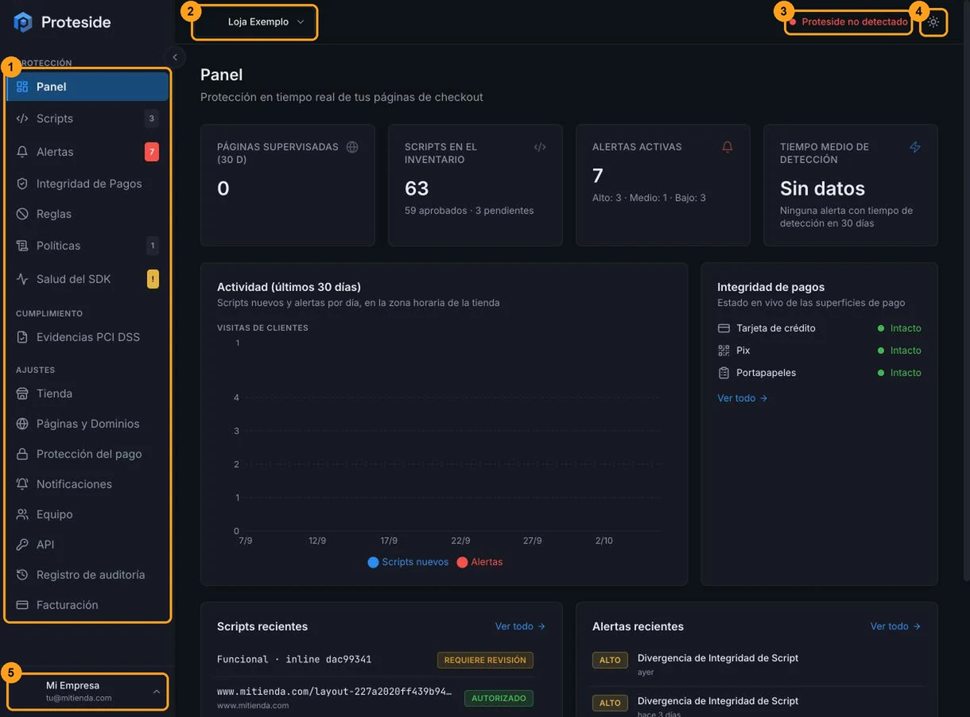Click Ver todo in Integridad de pagos

pyautogui.click(x=742, y=398)
